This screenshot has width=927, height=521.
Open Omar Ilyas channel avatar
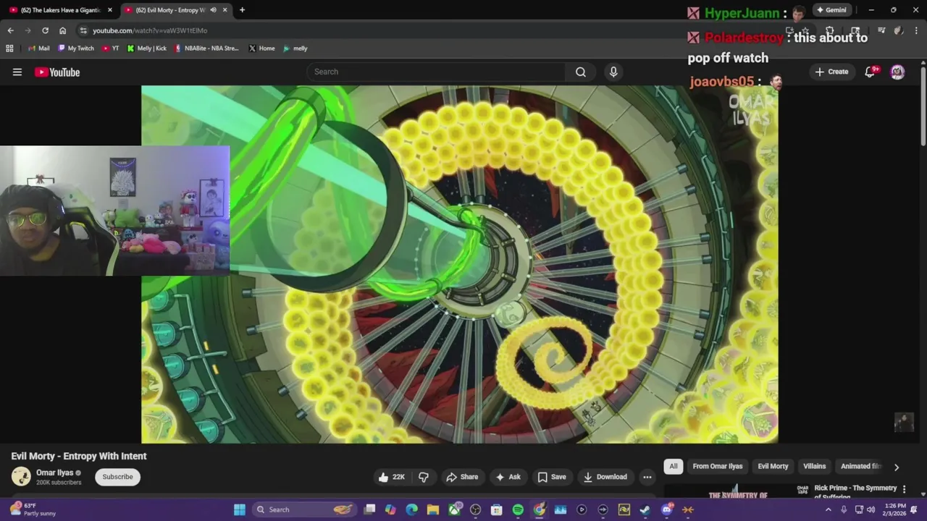point(21,476)
